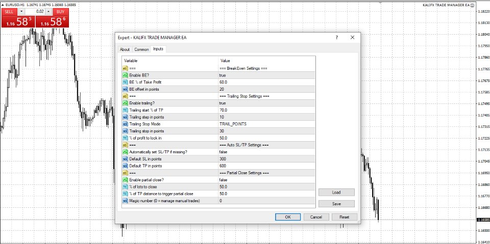The height and width of the screenshot is (244, 490).
Task: Click the icon beside Trailing start % of TP
Action: tap(126, 110)
